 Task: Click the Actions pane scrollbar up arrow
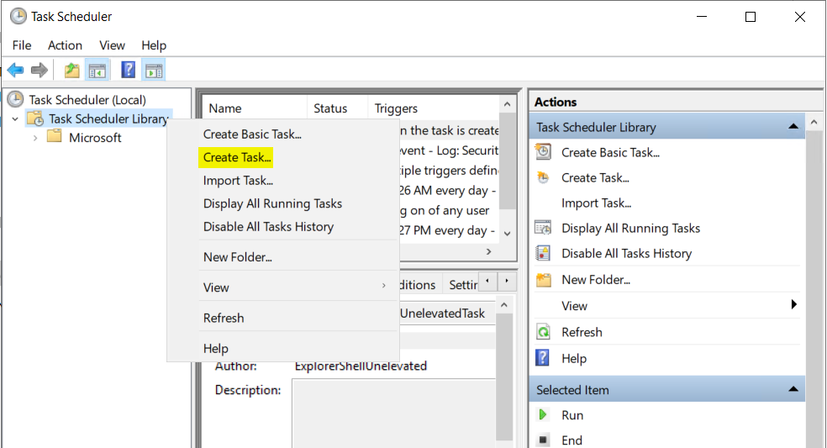point(814,123)
